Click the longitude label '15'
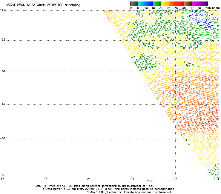 [2, 179]
